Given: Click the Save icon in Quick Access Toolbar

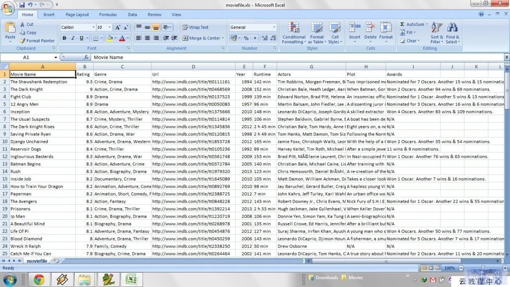Looking at the screenshot, I should [21, 4].
